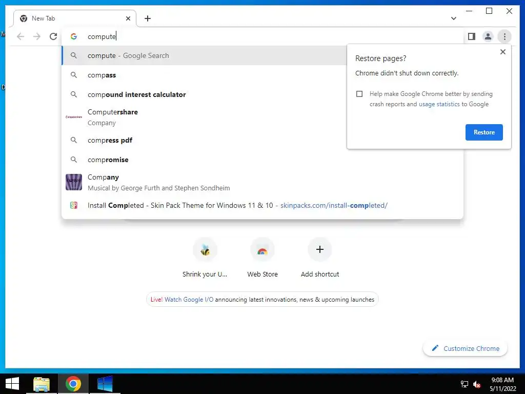Select the 'compress pdf' suggestion
The height and width of the screenshot is (394, 525).
[x=204, y=140]
